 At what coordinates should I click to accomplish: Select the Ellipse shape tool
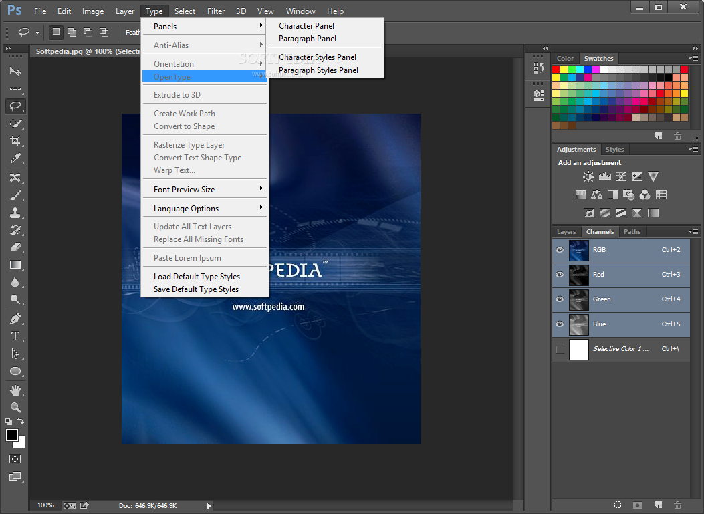pyautogui.click(x=15, y=371)
